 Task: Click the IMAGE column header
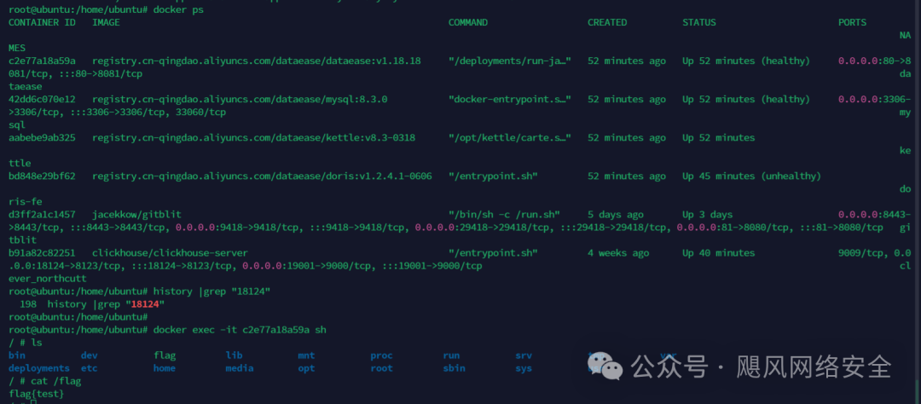106,22
